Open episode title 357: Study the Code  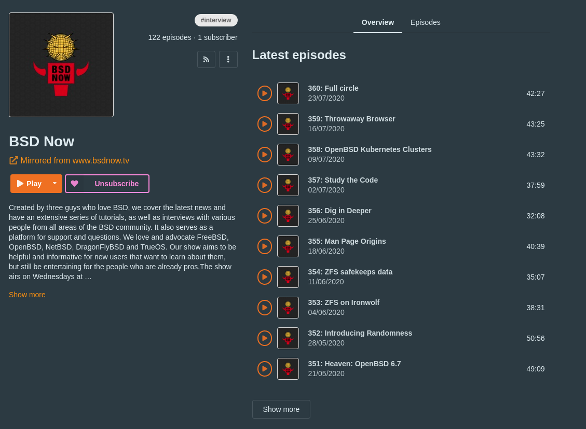click(x=343, y=180)
